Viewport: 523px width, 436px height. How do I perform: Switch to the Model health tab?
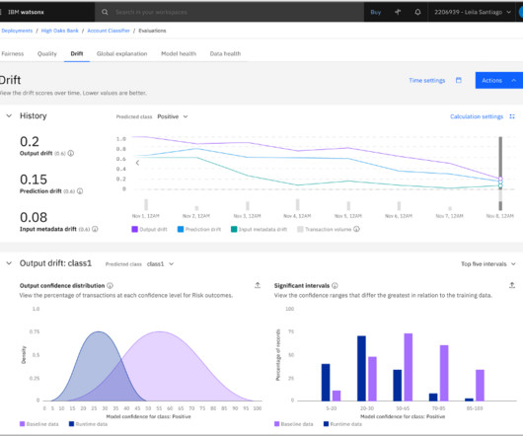pyautogui.click(x=179, y=53)
